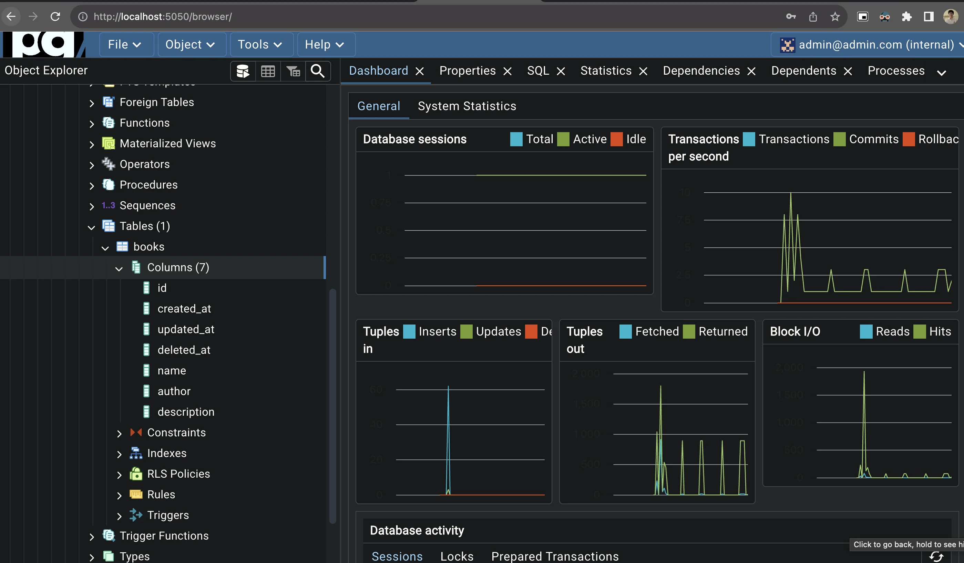Open the Search Objects magnifier icon
The height and width of the screenshot is (563, 964).
pyautogui.click(x=318, y=71)
